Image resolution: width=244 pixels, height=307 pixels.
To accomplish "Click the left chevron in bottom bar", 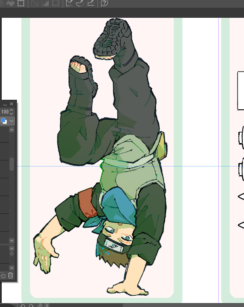I will [x=47, y=305].
